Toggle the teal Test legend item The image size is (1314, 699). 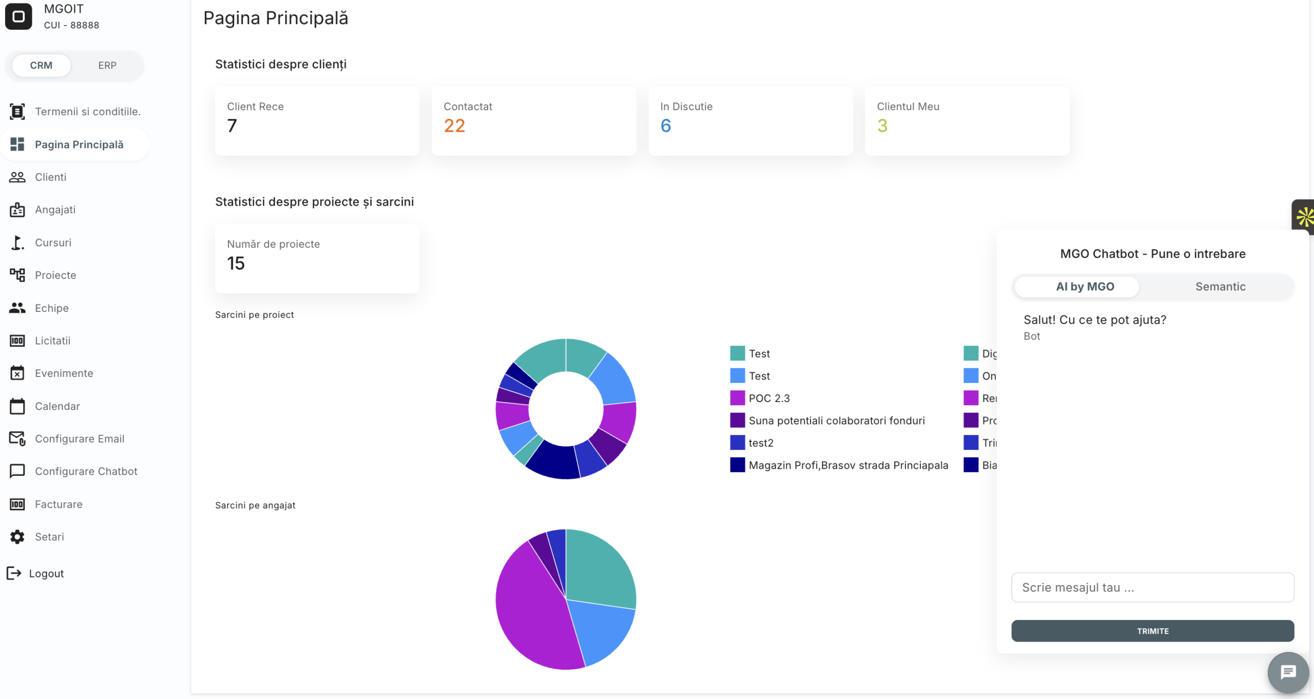737,353
